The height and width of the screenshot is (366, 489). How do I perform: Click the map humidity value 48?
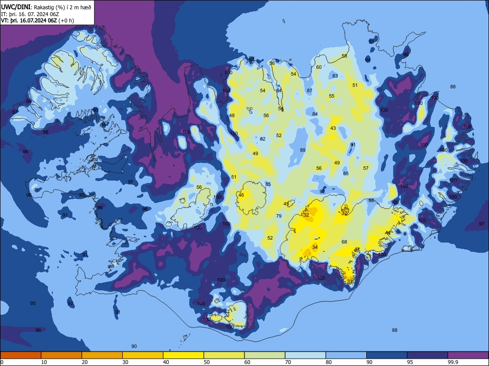coord(232,116)
